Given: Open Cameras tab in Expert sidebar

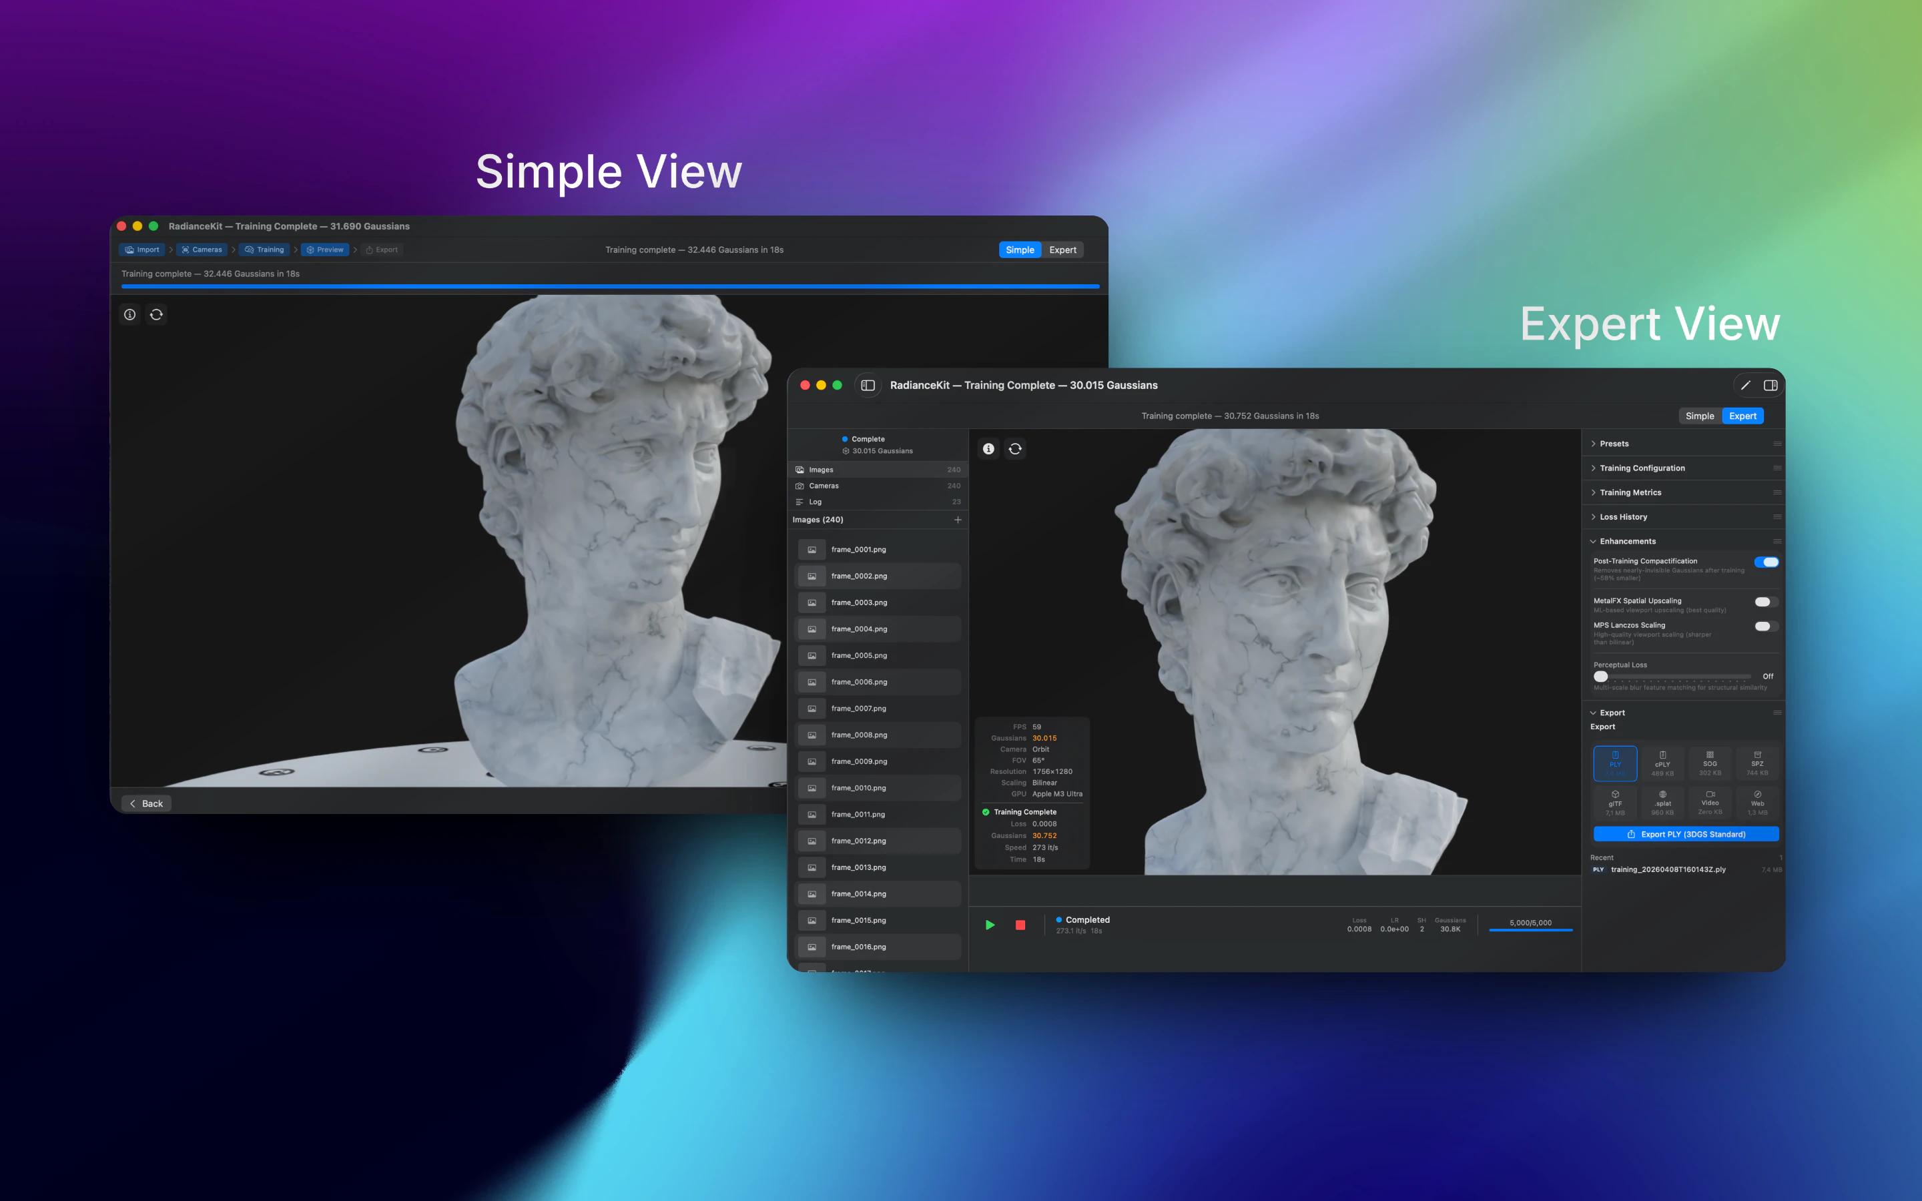Looking at the screenshot, I should tap(878, 485).
